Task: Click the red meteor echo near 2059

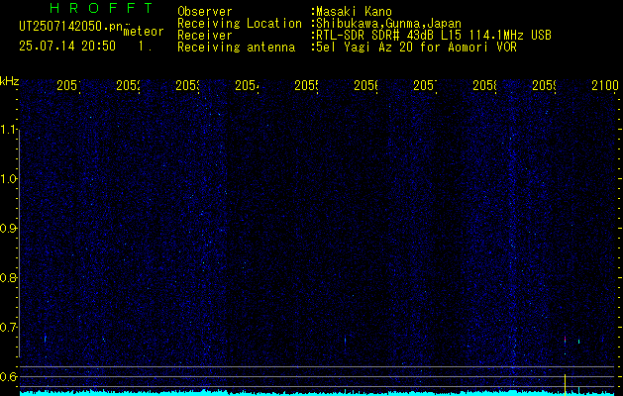Action: pyautogui.click(x=565, y=339)
